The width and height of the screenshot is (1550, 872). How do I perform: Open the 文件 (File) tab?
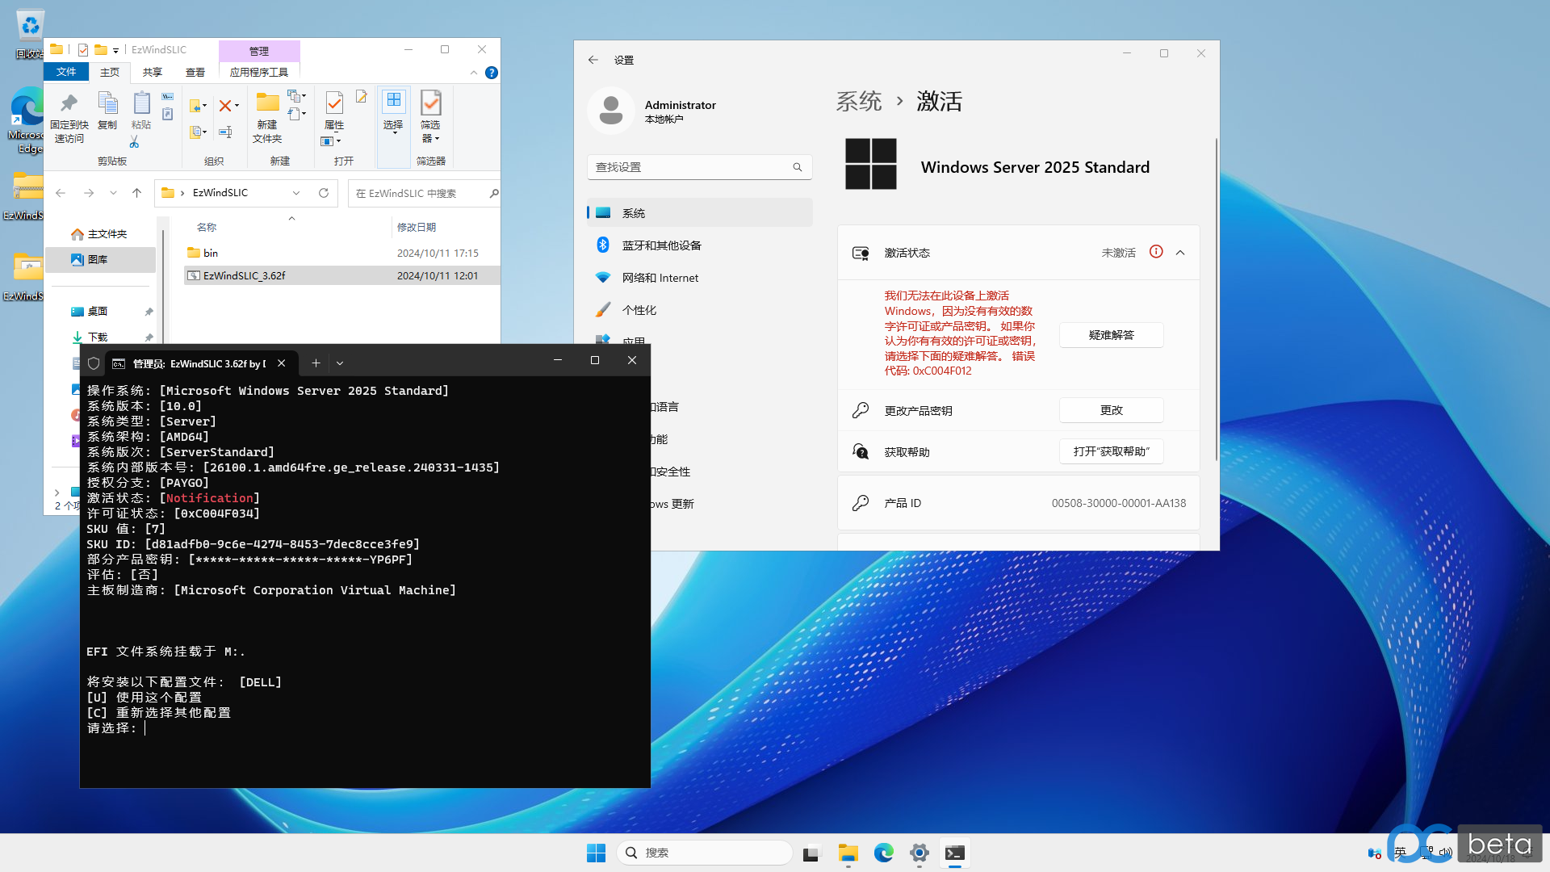tap(66, 73)
